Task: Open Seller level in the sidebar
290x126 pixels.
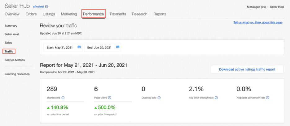Action: 12,34
